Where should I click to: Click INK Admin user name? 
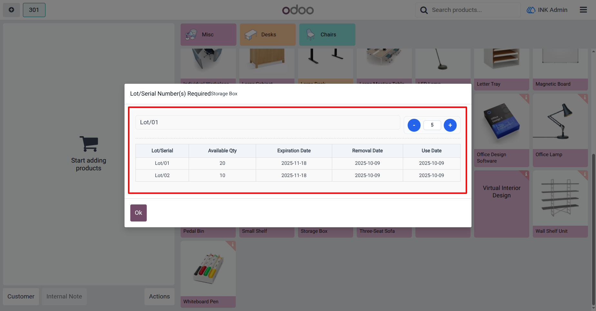click(x=552, y=10)
